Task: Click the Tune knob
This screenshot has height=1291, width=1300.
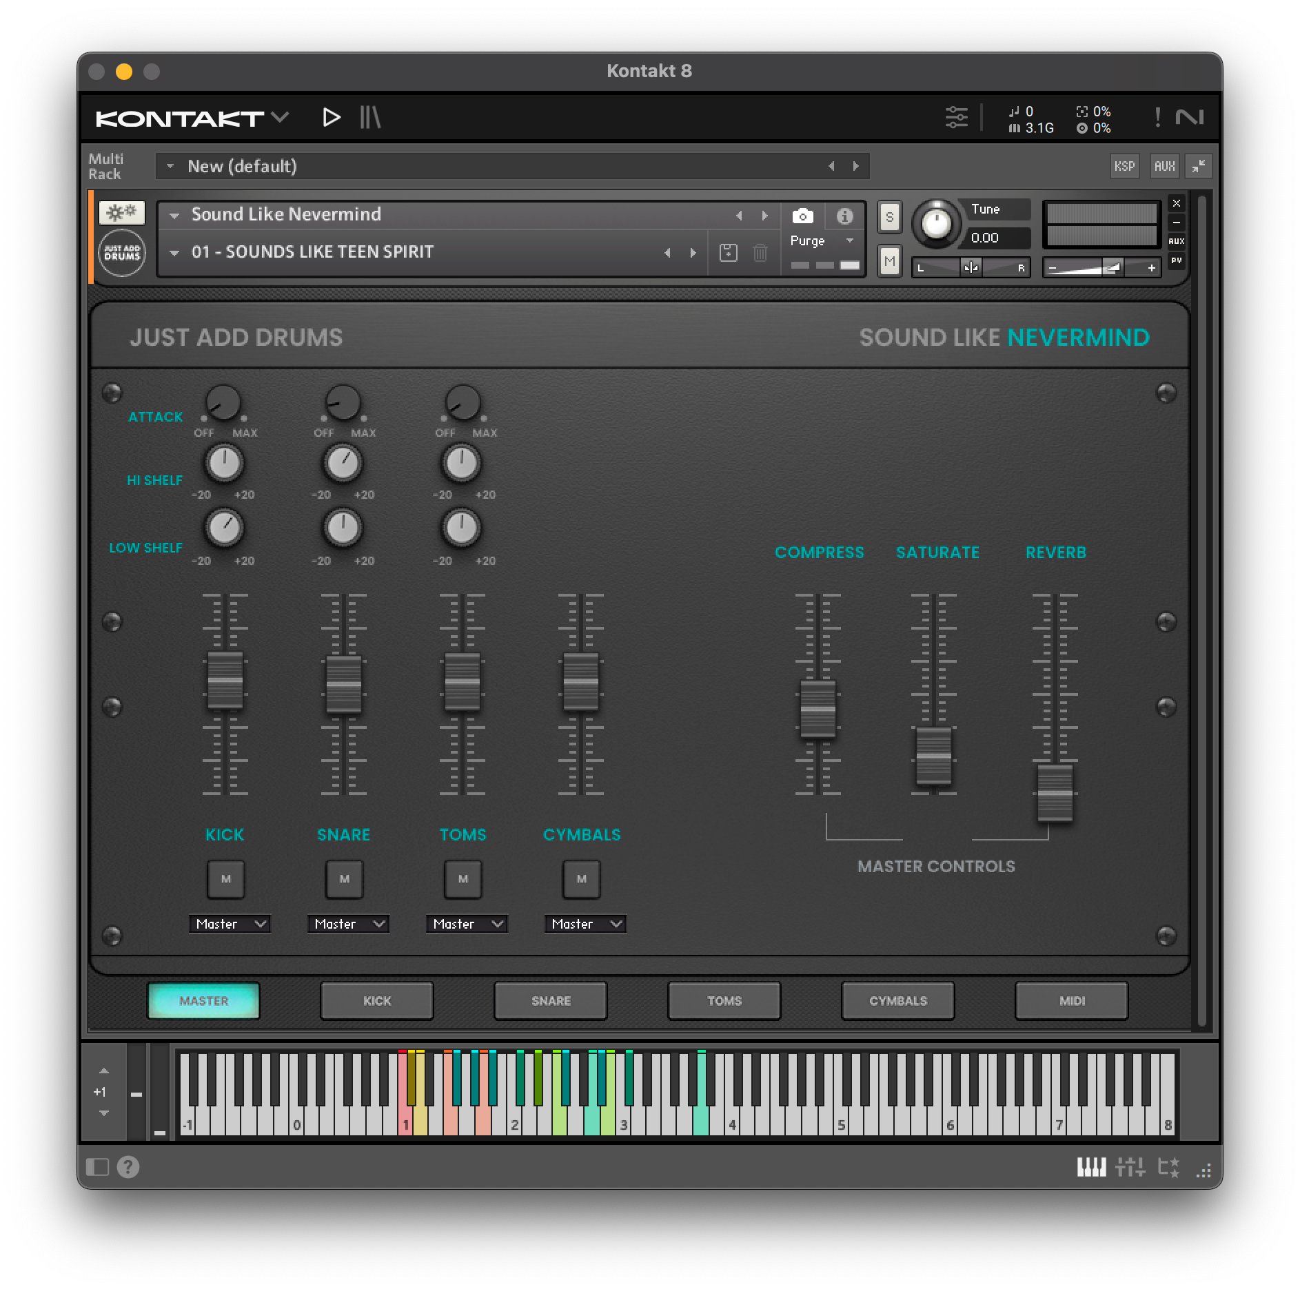Action: pos(935,223)
